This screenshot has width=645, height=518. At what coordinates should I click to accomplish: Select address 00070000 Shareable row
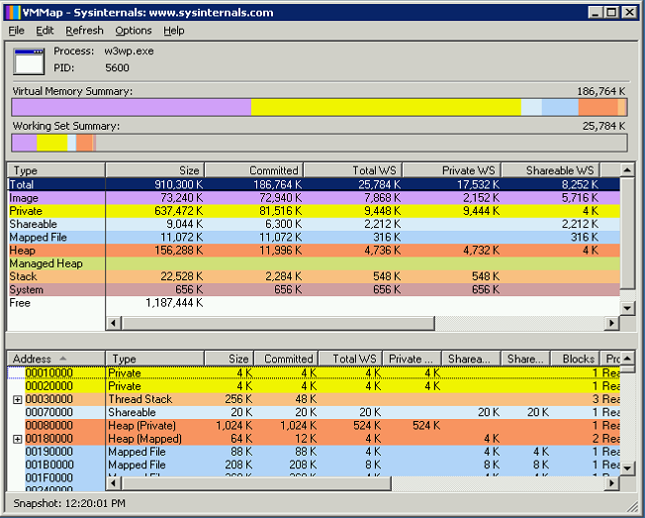pyautogui.click(x=314, y=413)
